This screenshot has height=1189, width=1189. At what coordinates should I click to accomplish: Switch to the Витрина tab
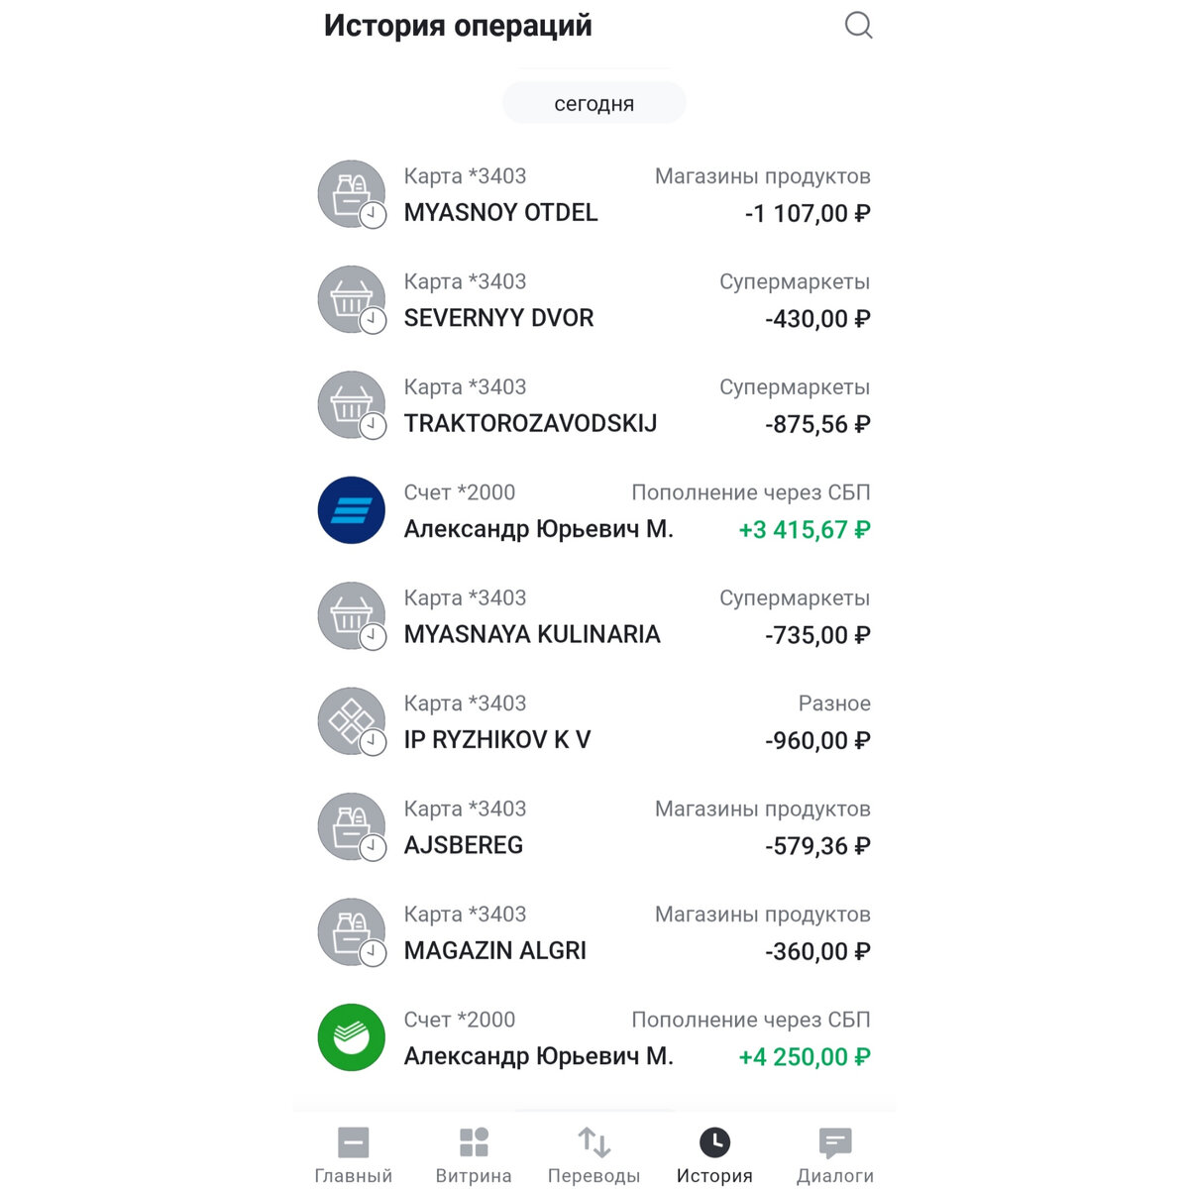[474, 1155]
